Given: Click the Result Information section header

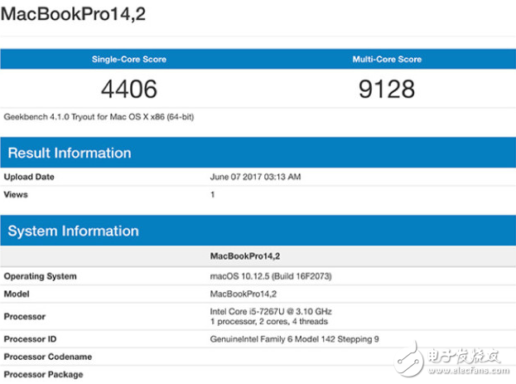Looking at the screenshot, I should coord(70,153).
